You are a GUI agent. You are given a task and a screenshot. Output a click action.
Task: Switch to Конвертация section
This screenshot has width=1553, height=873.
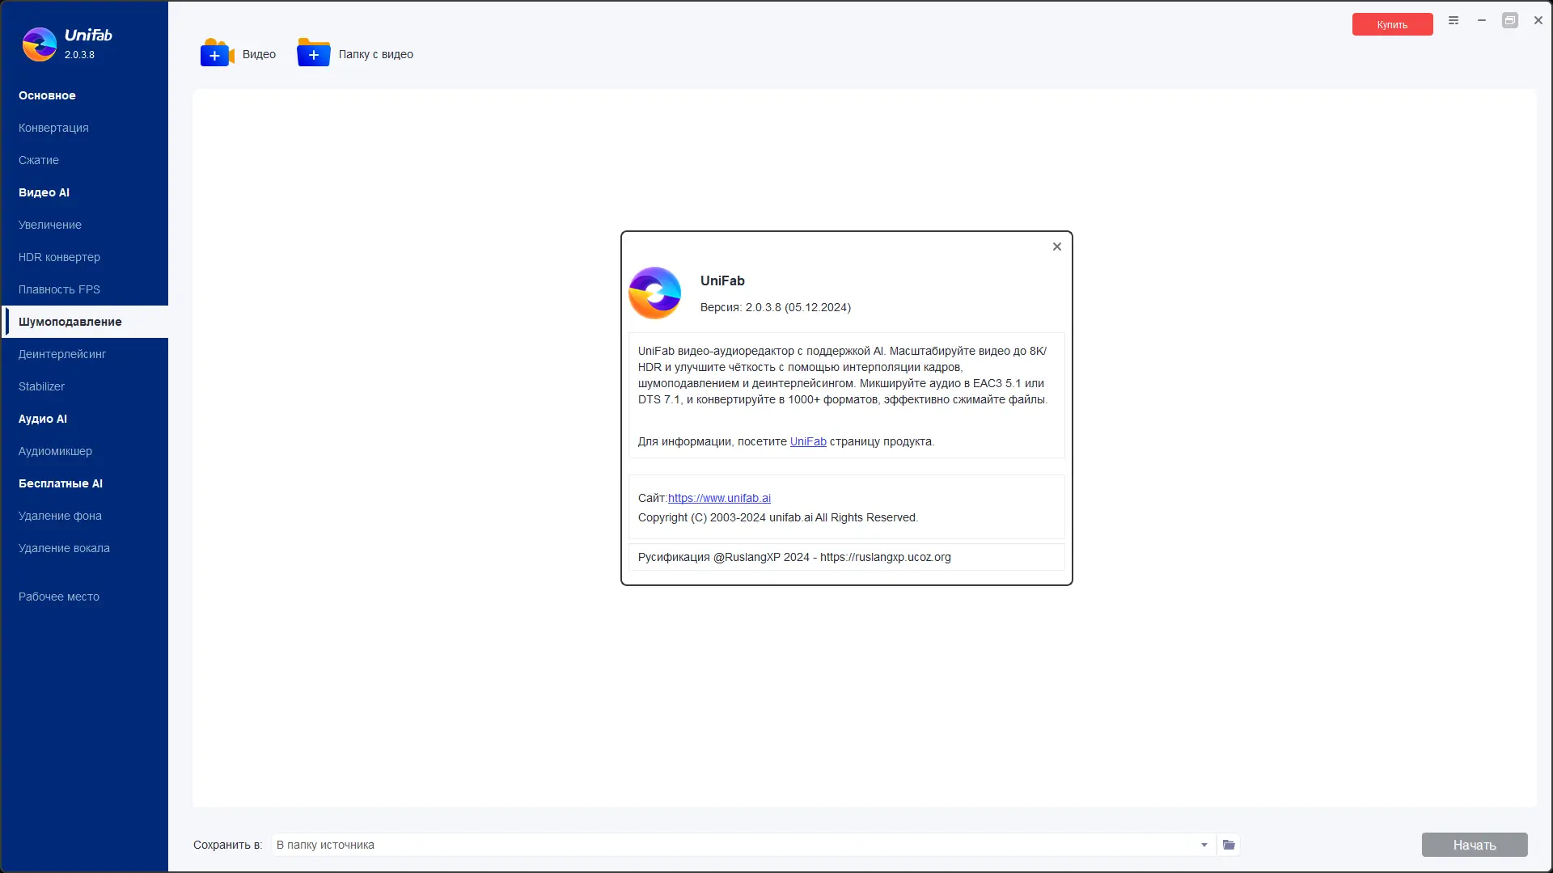tap(53, 128)
